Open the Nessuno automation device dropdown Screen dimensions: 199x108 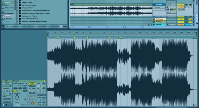tap(159, 7)
